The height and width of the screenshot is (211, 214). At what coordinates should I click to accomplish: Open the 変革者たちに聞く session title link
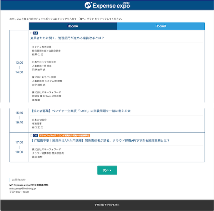(x=67, y=38)
